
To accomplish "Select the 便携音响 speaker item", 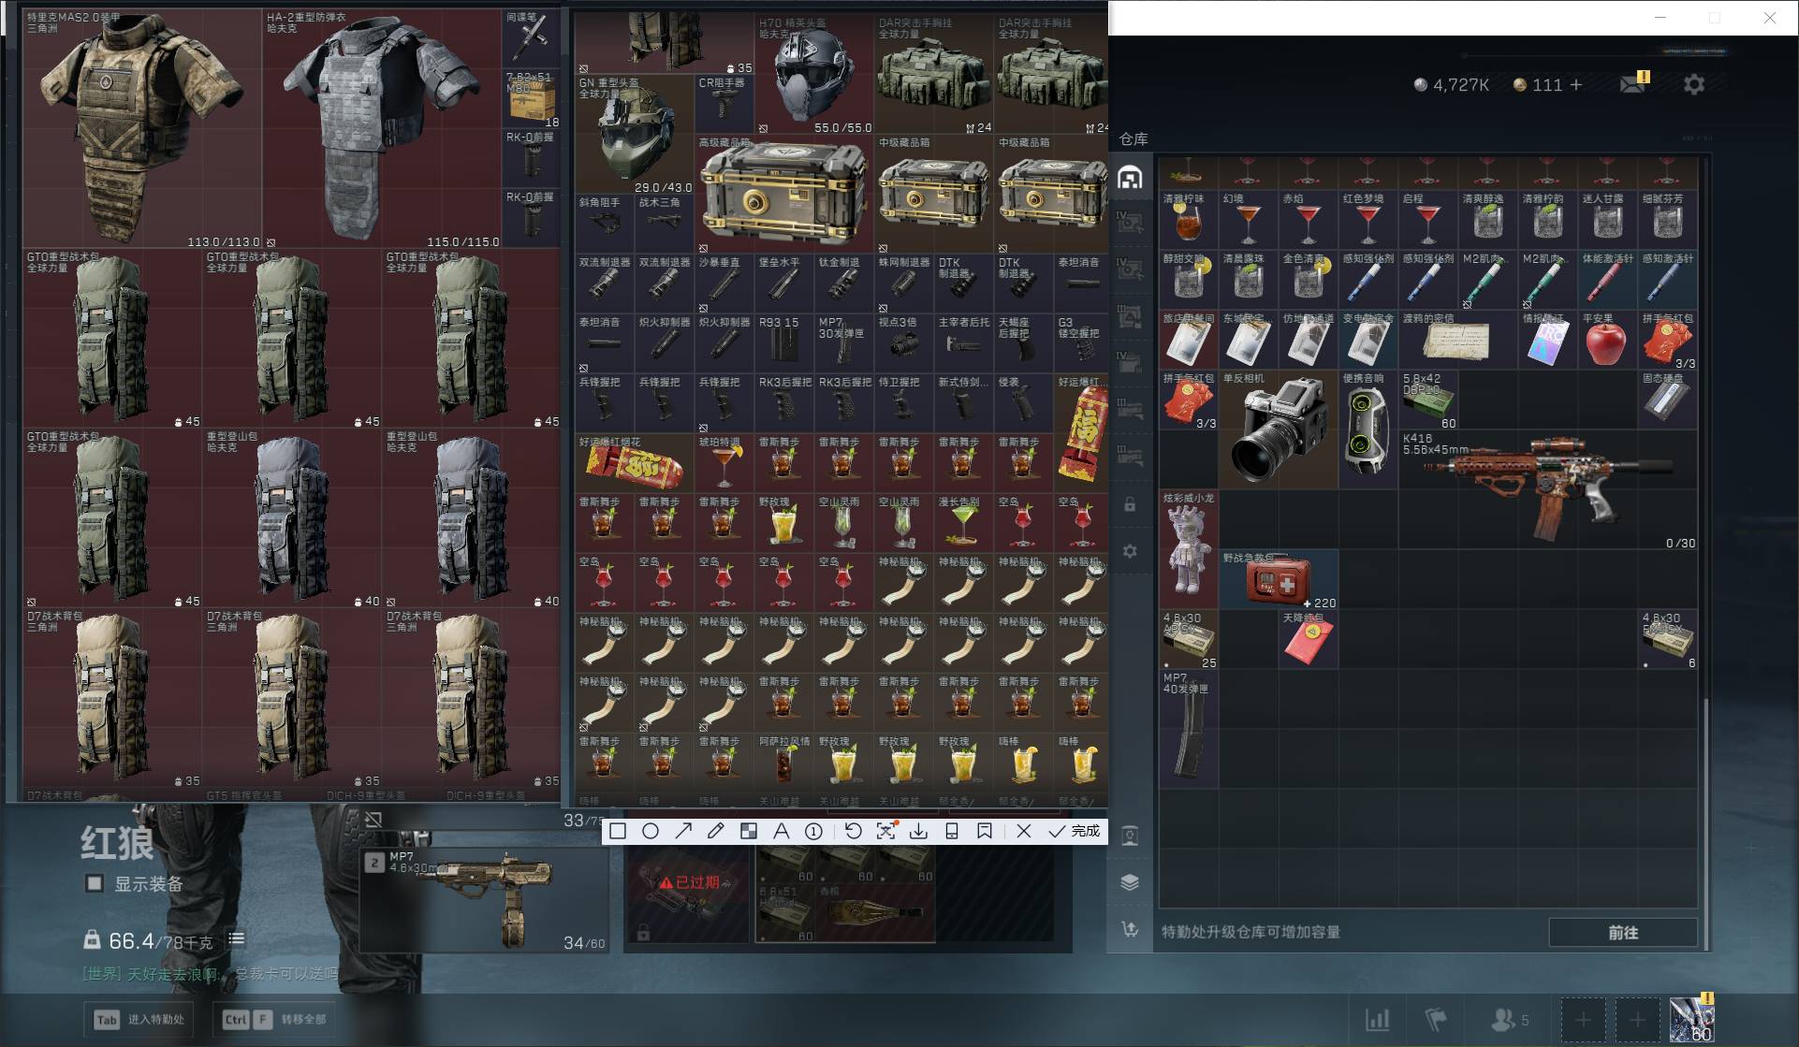I will pos(1368,429).
